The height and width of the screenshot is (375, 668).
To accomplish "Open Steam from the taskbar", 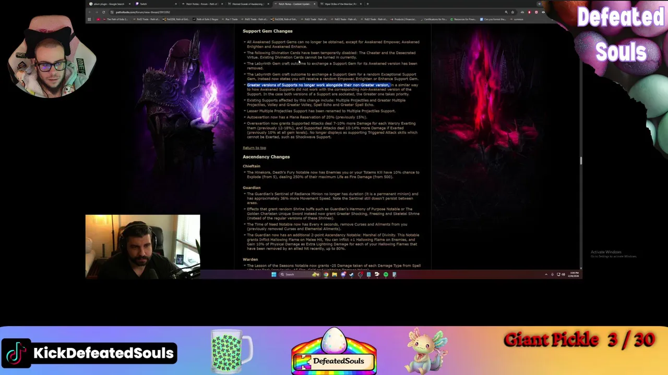I will [351, 274].
